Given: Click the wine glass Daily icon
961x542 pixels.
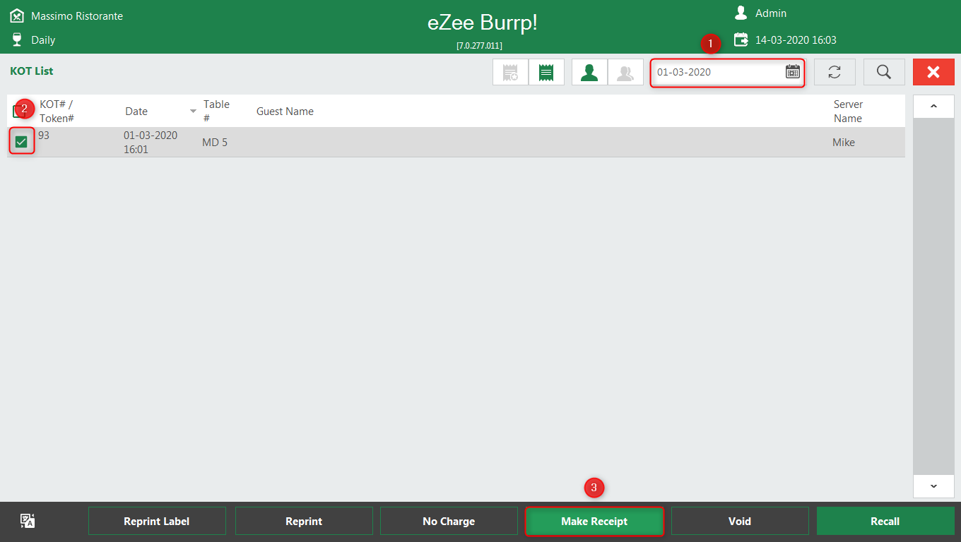Looking at the screenshot, I should (x=18, y=40).
